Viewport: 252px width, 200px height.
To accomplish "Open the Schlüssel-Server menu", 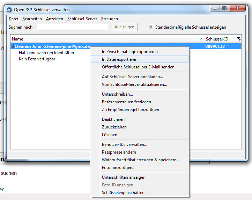I will [82, 19].
